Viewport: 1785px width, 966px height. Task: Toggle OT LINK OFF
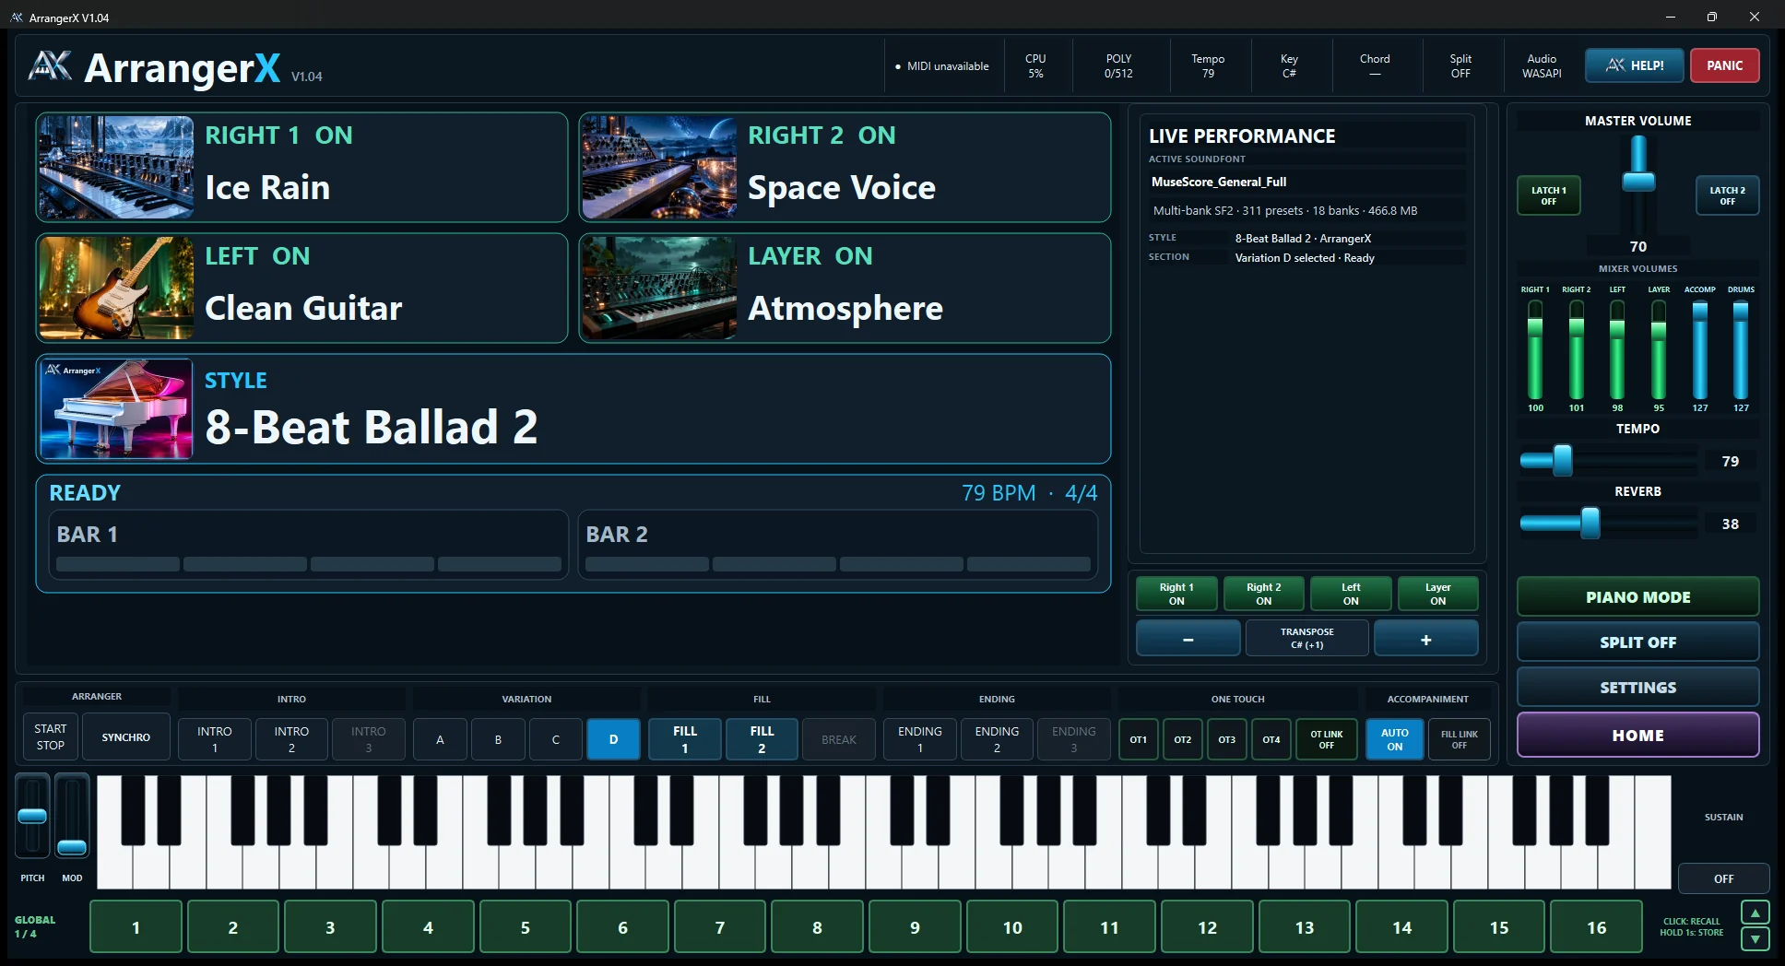tap(1326, 738)
